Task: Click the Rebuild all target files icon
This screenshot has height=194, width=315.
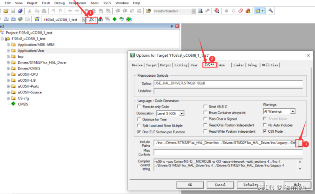Action: tap(13, 19)
